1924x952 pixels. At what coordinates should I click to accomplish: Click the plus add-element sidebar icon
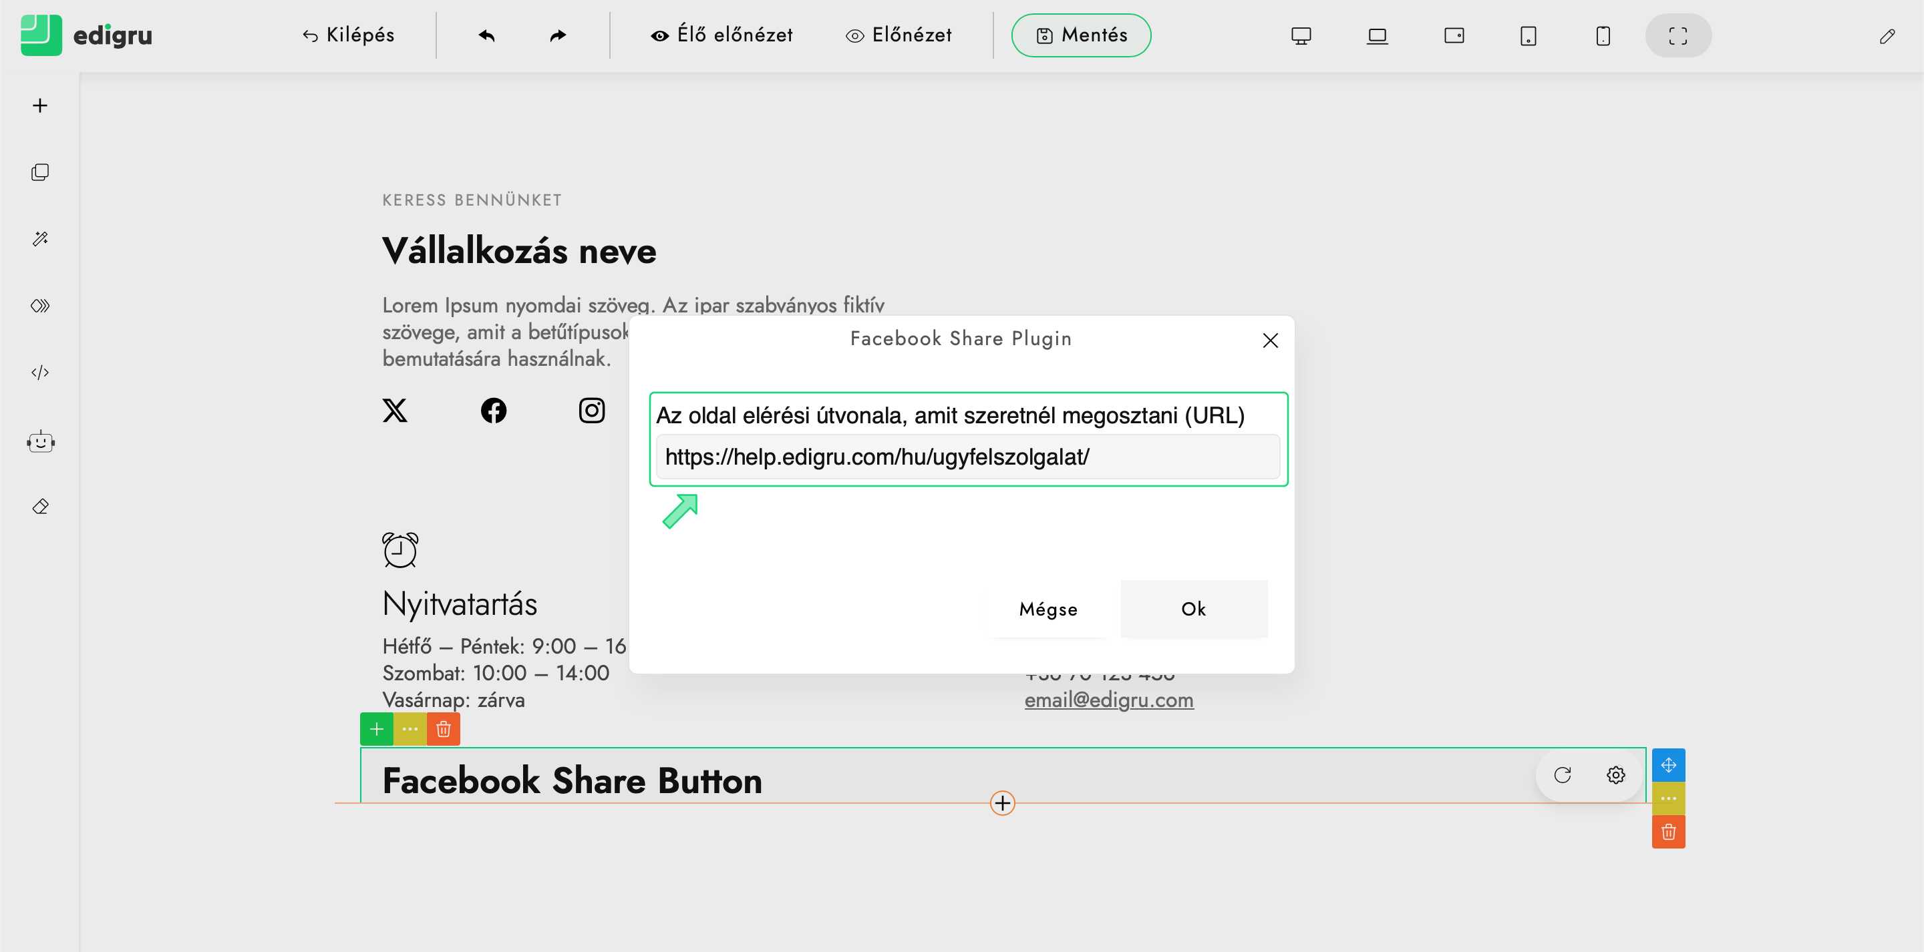pos(40,105)
